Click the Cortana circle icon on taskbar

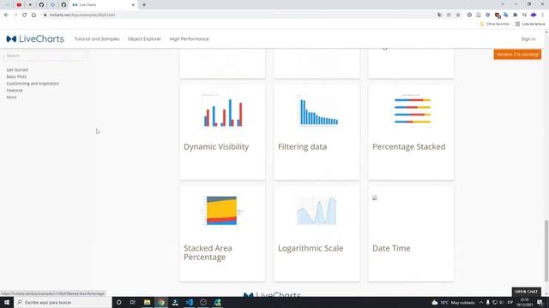click(x=118, y=302)
